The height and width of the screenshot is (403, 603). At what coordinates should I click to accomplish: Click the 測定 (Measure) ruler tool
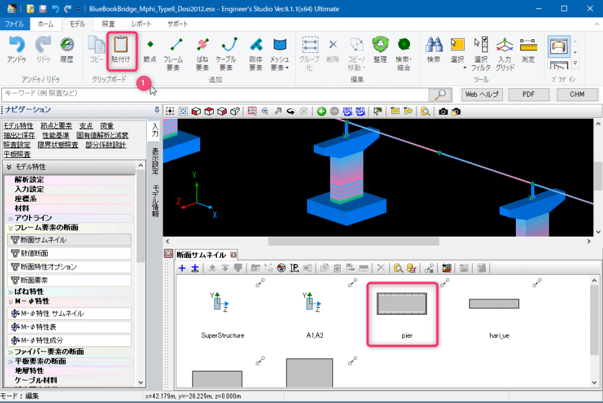coord(528,50)
